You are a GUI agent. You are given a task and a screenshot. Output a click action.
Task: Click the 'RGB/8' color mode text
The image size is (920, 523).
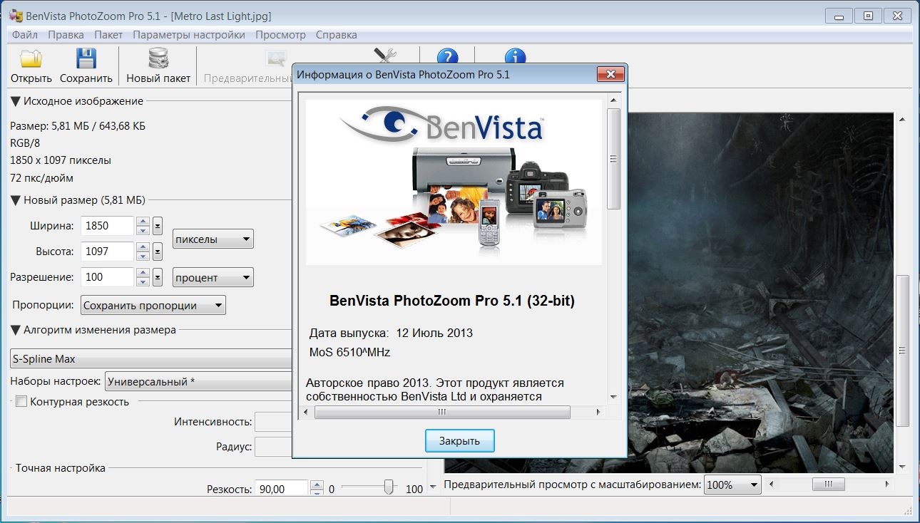[x=25, y=143]
